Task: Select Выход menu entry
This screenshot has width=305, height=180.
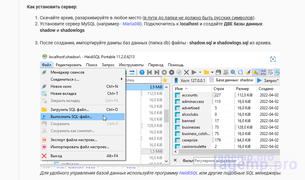Action: [83, 156]
